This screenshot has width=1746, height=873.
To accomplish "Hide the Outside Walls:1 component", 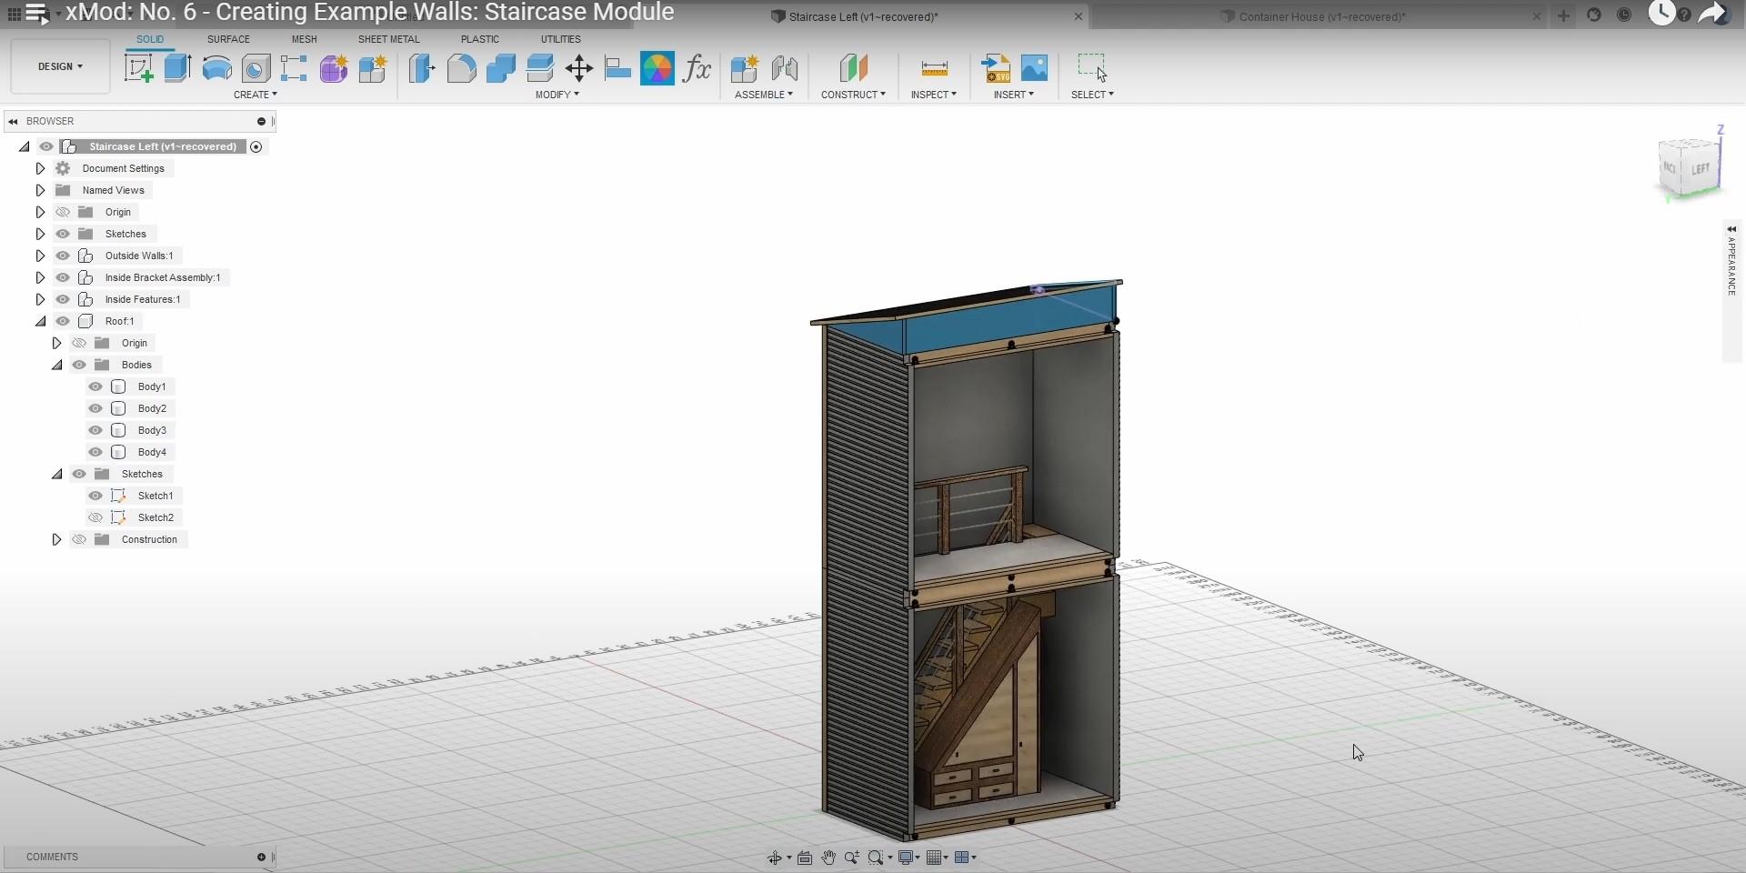I will 63,256.
